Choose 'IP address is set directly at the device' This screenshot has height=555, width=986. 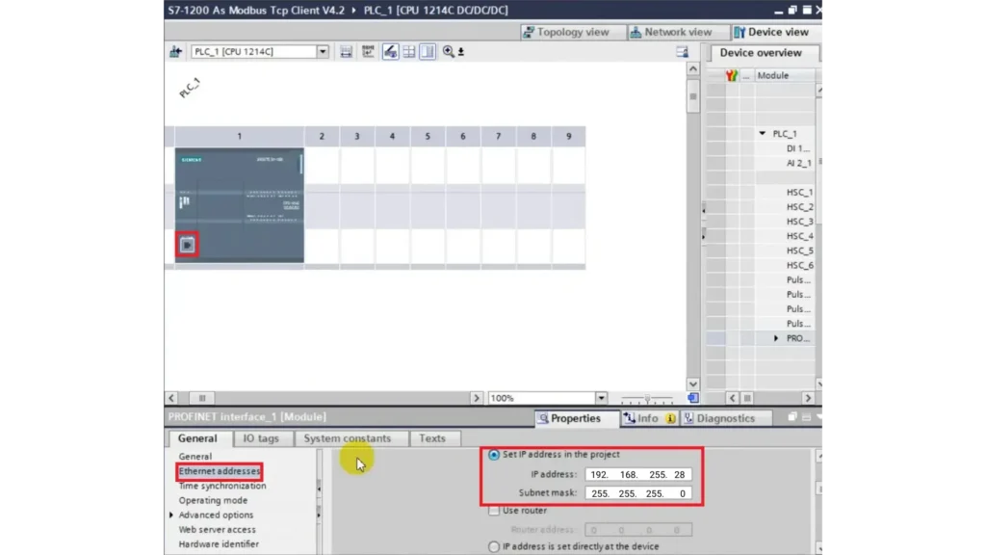click(494, 546)
